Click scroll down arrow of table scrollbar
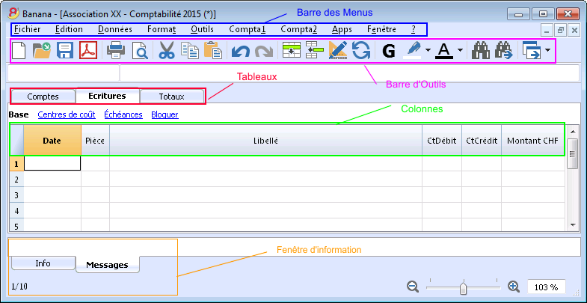The image size is (587, 303). click(x=572, y=224)
